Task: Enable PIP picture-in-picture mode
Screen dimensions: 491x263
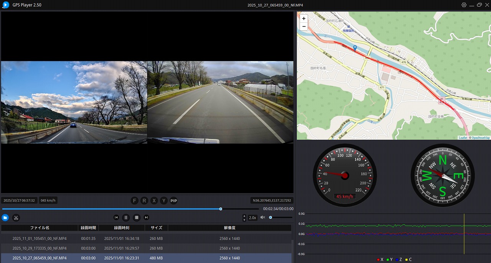Action: pos(174,200)
